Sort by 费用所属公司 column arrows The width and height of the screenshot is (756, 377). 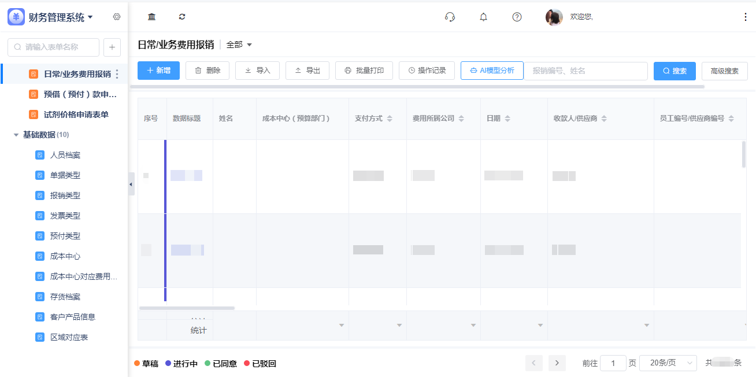tap(461, 119)
